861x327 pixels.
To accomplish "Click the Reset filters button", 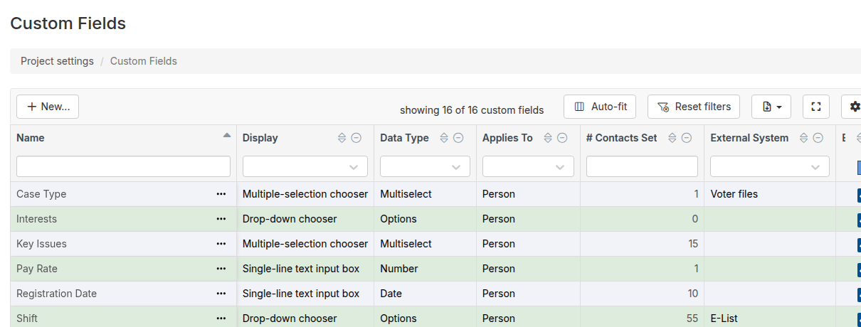I will [x=694, y=107].
